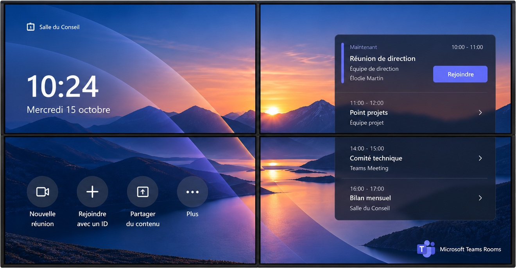Click the Mercredi 15 octobre date
This screenshot has width=516, height=268.
pos(68,110)
